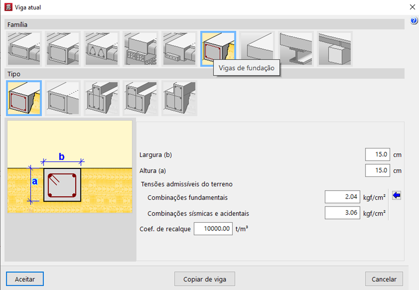Click the Tensões admissíveis do terreno label

click(187, 184)
